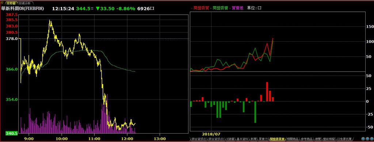Click the 13:00 time axis label
The width and height of the screenshot is (374, 142).
tap(160, 138)
